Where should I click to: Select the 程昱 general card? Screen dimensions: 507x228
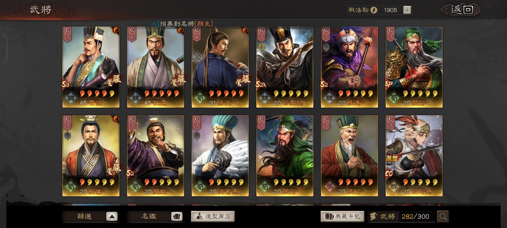tap(156, 67)
